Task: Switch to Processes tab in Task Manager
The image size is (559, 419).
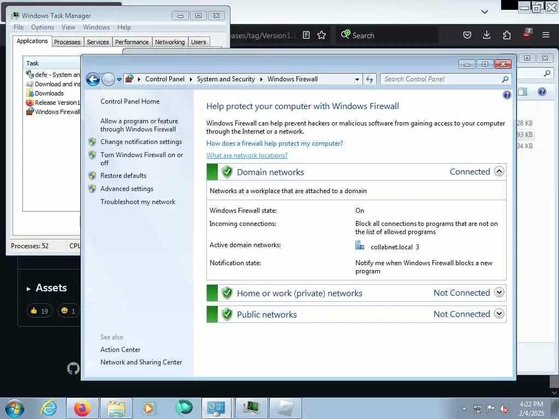Action: (x=67, y=42)
